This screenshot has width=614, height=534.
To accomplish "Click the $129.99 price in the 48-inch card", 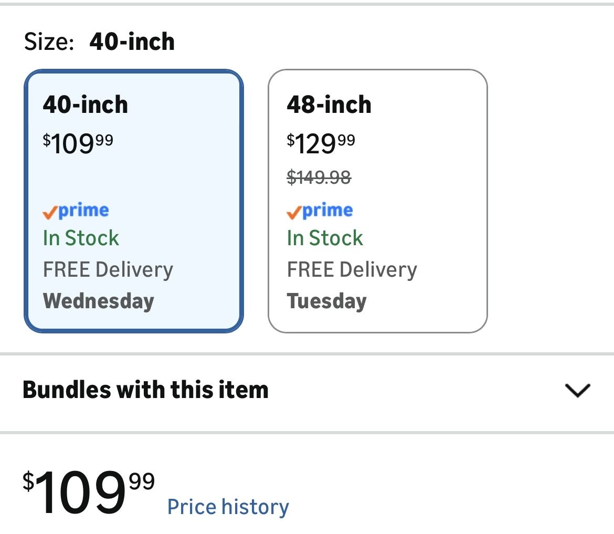I will 321,143.
